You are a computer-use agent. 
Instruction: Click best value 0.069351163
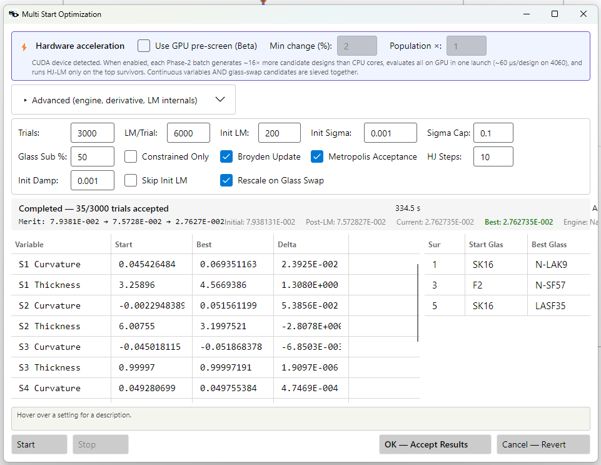pos(228,264)
